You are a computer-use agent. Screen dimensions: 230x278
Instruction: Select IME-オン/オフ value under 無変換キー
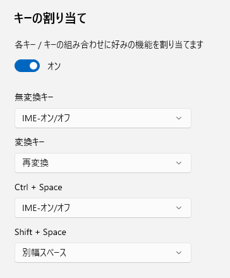click(x=46, y=118)
